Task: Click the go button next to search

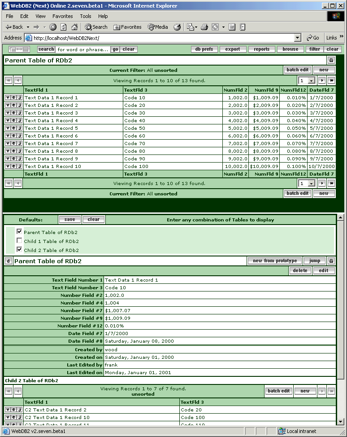Action: pyautogui.click(x=115, y=49)
